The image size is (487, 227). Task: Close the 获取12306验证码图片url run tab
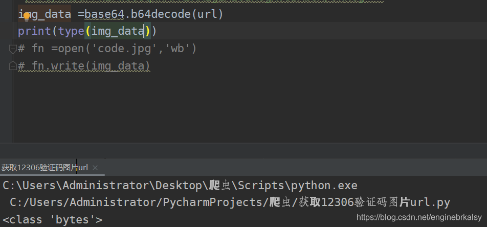click(x=95, y=168)
